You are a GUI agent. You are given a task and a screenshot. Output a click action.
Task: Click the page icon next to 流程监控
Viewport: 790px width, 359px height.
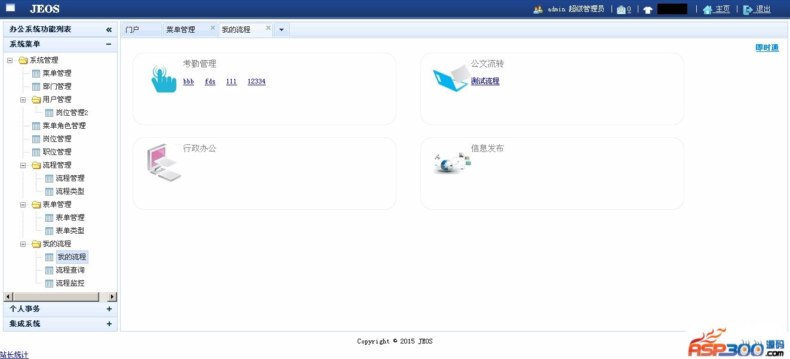(49, 283)
